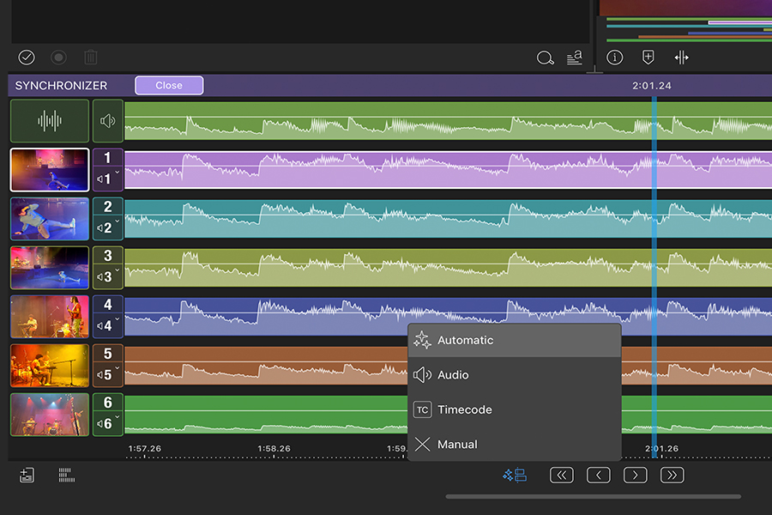Expand the angle 1 audio channel dropdown

(x=108, y=179)
